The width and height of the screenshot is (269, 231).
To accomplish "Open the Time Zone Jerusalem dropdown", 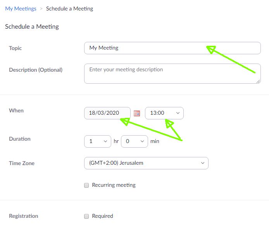I will 146,163.
